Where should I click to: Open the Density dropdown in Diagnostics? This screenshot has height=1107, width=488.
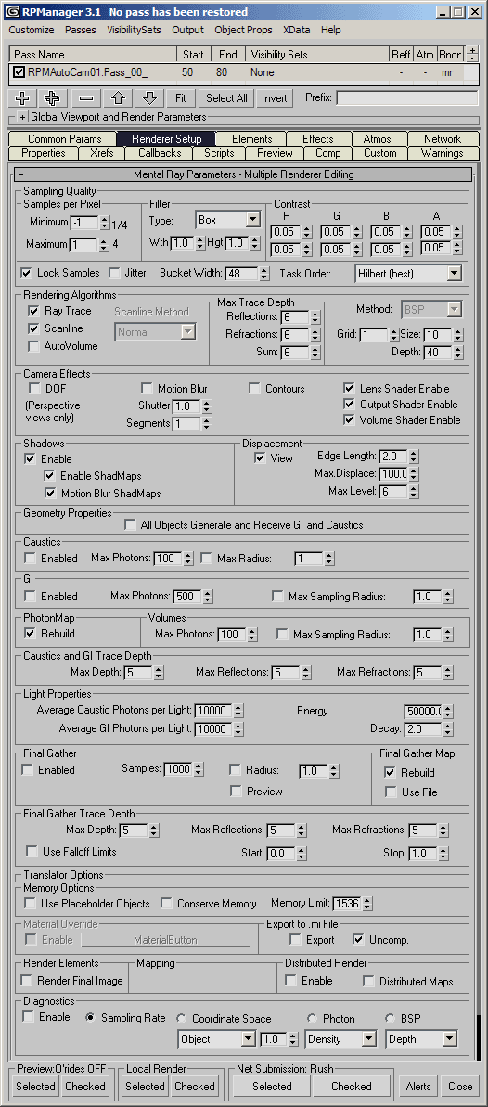coord(341,1038)
